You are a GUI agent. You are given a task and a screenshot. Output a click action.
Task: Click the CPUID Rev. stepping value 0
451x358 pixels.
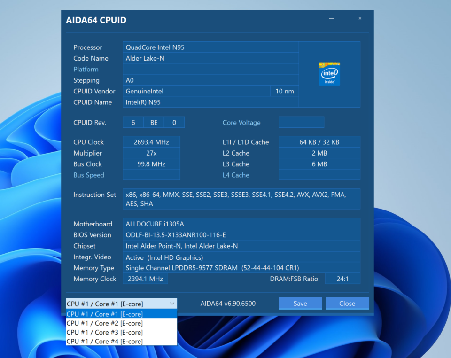tap(174, 123)
